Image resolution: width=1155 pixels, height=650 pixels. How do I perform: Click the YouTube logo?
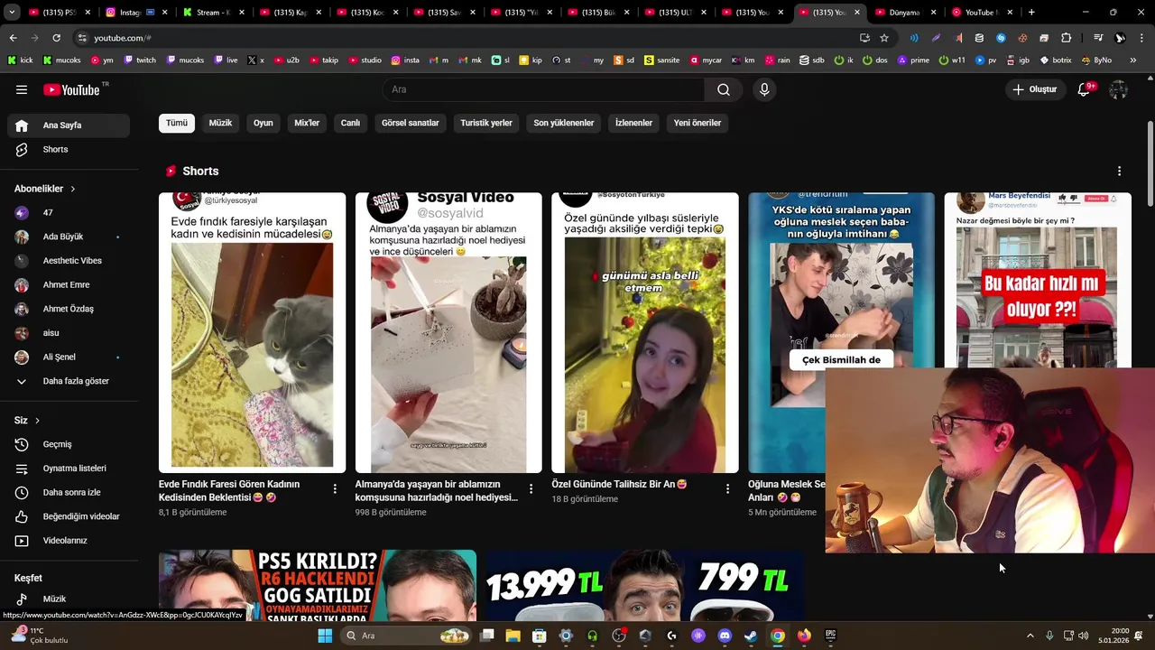(x=73, y=89)
